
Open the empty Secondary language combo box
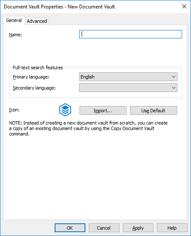coord(128,87)
